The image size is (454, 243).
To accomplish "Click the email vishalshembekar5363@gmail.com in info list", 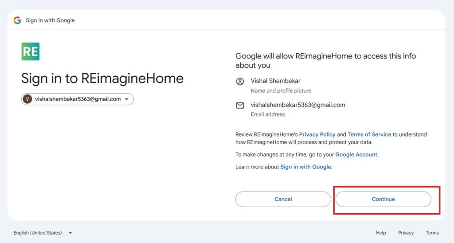I will point(298,105).
